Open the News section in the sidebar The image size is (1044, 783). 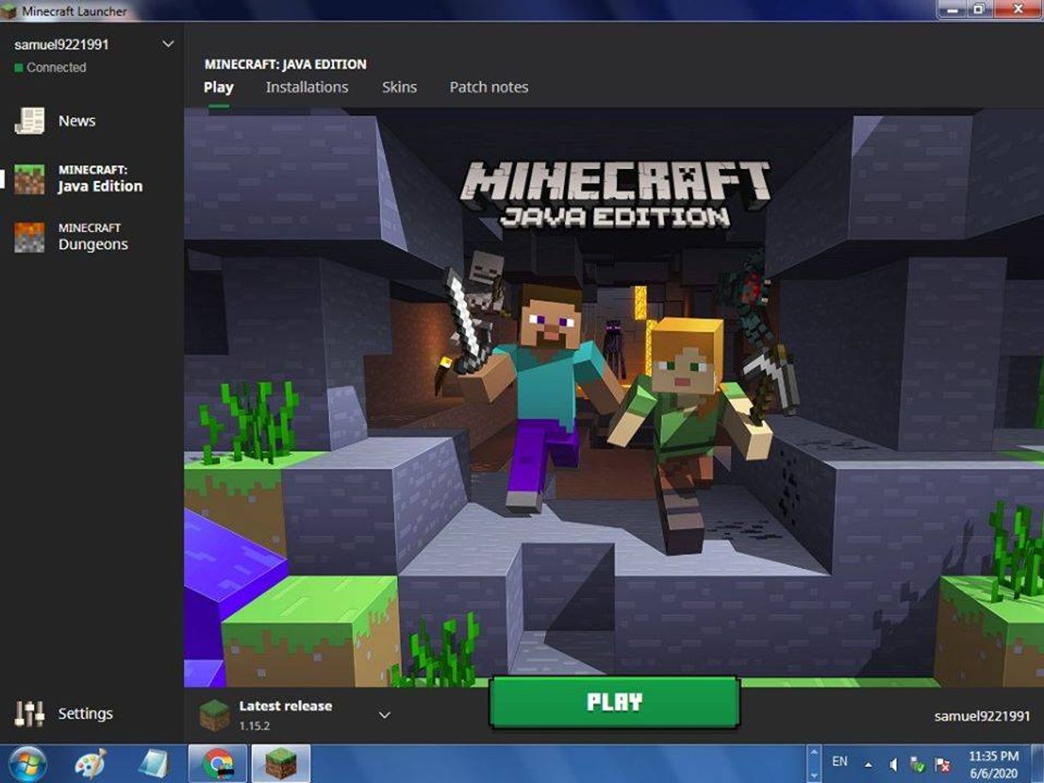[x=57, y=121]
